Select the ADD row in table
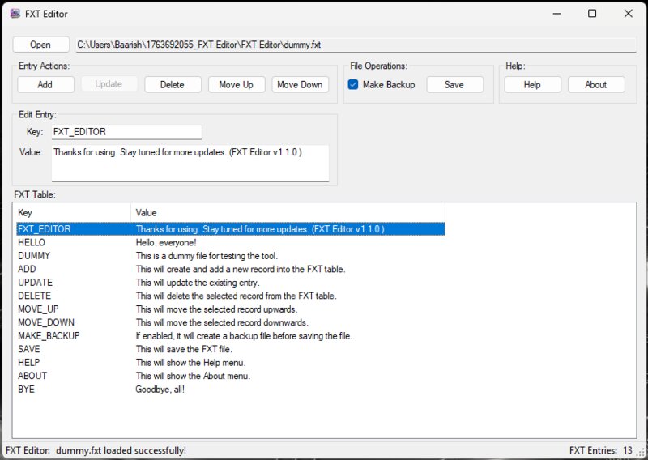Screen dimensions: 648x460 pos(231,269)
